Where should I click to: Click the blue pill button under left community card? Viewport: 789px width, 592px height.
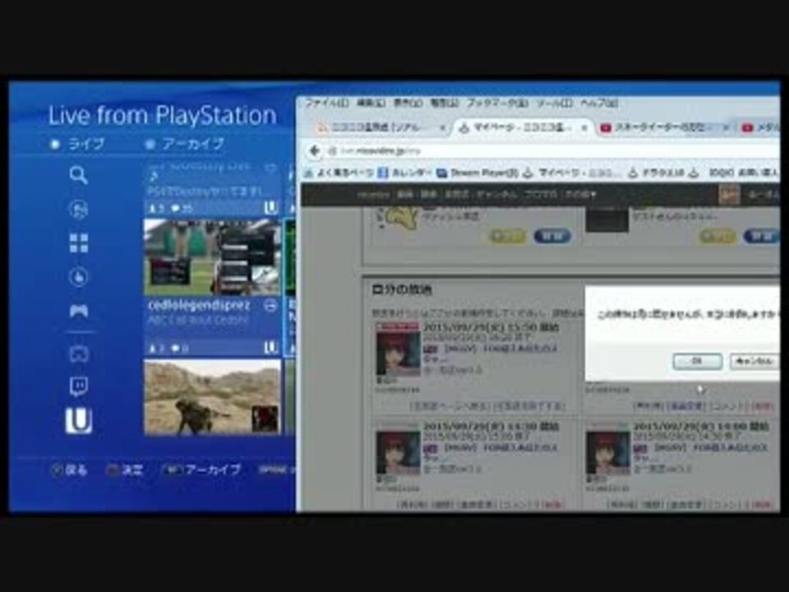pyautogui.click(x=552, y=236)
